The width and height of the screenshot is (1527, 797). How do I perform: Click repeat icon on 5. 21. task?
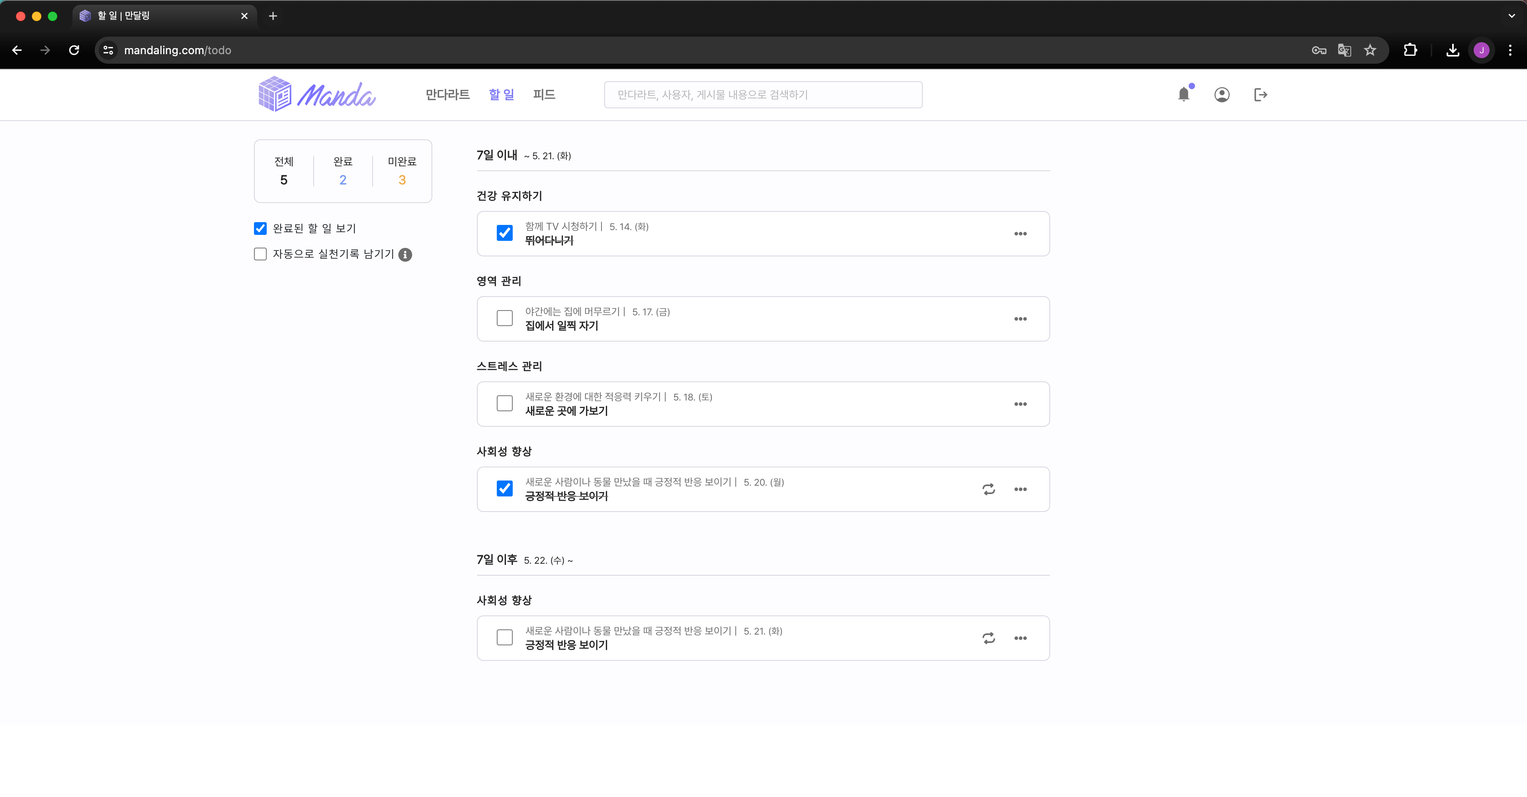[x=988, y=638]
